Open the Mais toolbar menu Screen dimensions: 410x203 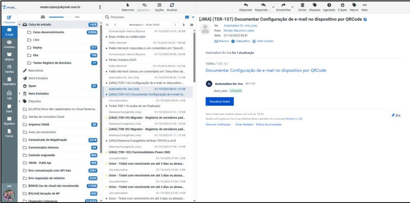click(365, 6)
